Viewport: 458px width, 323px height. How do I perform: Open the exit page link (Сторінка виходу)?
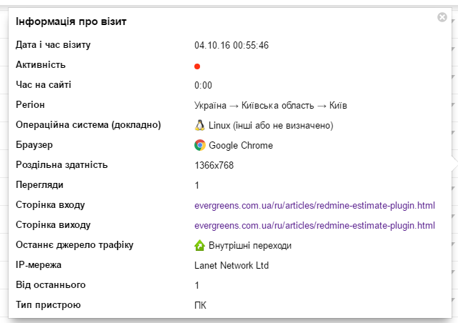(x=314, y=226)
